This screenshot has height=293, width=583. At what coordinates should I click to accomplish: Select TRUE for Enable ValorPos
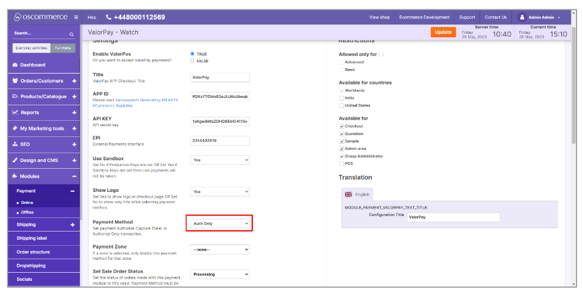tap(192, 54)
